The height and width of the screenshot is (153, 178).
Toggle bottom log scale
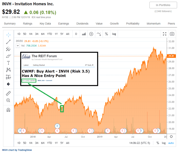coord(164,143)
